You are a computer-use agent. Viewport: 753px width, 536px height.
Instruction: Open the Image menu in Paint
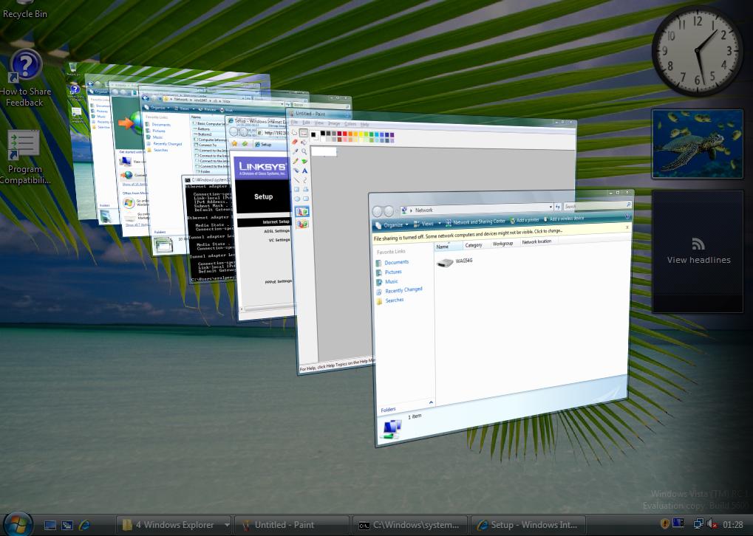coord(334,123)
